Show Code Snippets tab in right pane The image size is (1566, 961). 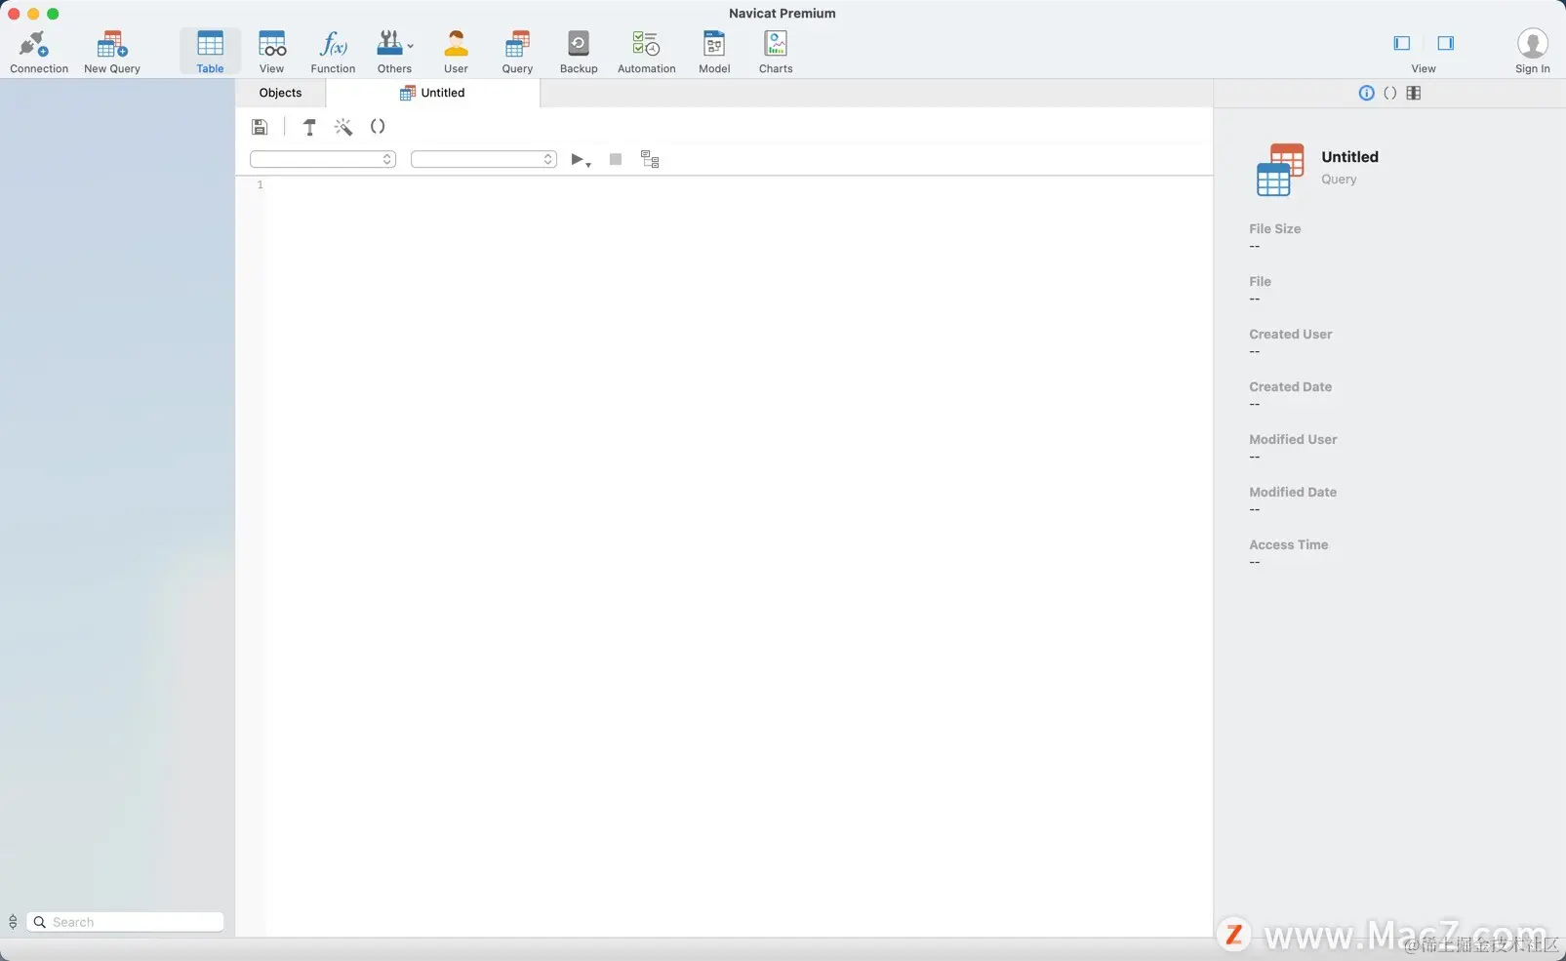pyautogui.click(x=1390, y=93)
